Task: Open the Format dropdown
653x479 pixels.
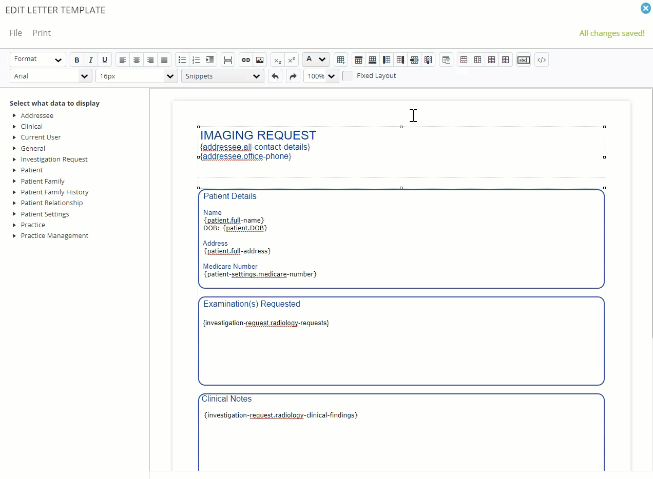Action: (x=38, y=59)
